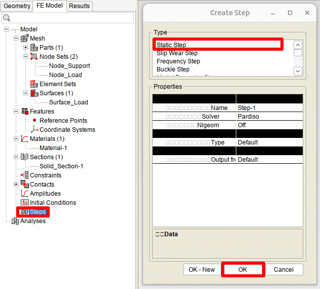Image resolution: width=320 pixels, height=289 pixels.
Task: Click the Features grid icon
Action: 25,111
